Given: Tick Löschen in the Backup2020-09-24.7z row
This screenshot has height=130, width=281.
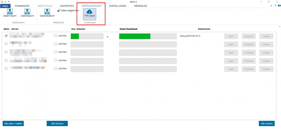Looking at the screenshot, I should [x=55, y=36].
